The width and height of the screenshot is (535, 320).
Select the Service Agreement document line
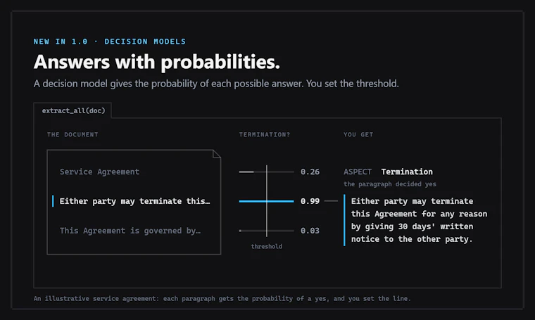point(99,172)
